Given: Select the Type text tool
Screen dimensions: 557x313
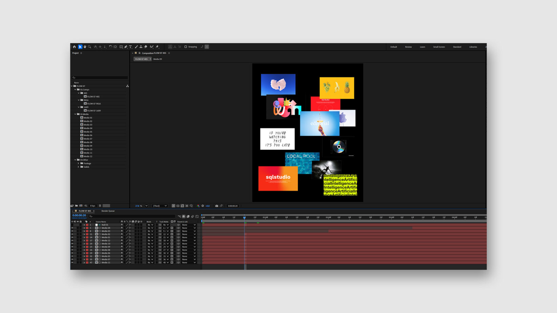Looking at the screenshot, I should (x=130, y=47).
